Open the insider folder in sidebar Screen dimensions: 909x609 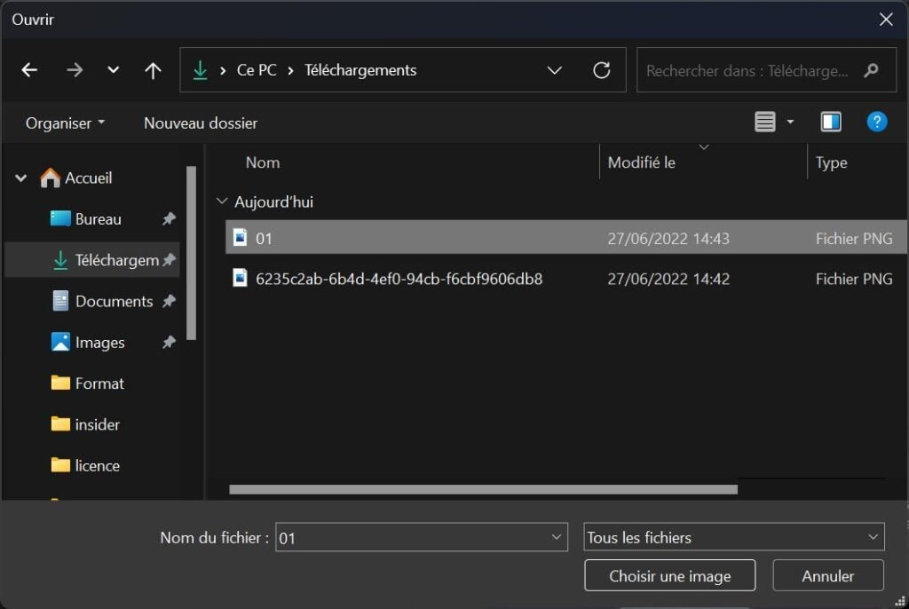(98, 424)
